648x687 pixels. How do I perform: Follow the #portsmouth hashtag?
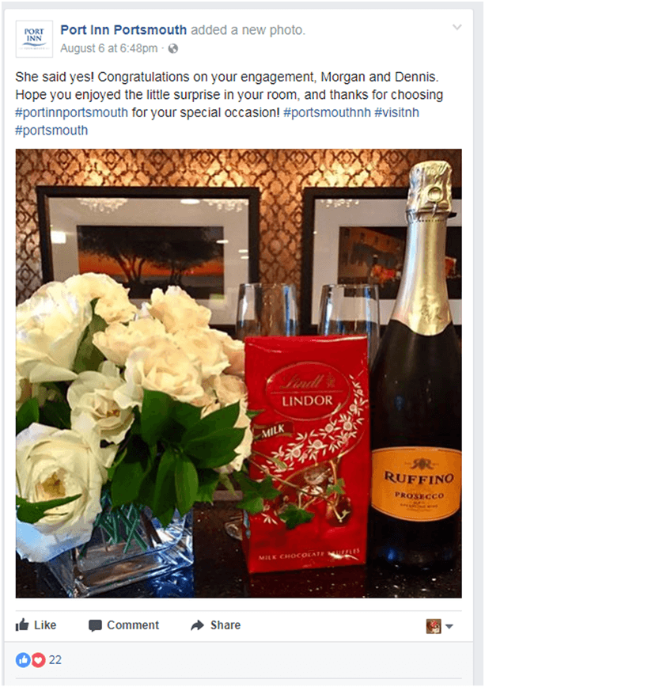click(51, 131)
